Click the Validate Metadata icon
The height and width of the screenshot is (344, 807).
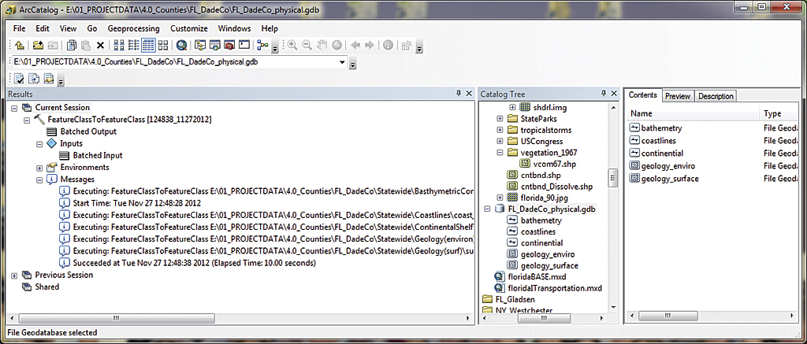[x=20, y=79]
